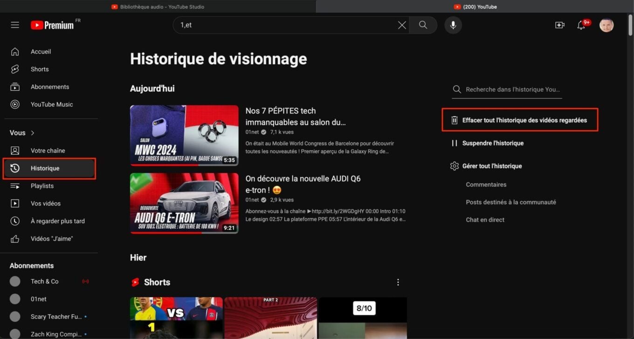
Task: Open the 8/10 Short thumbnail
Action: [x=363, y=318]
